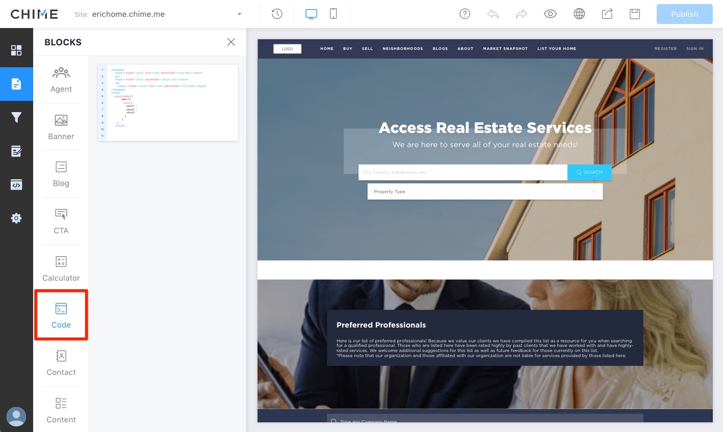Viewport: 723px width, 432px height.
Task: Open settings gear icon in sidebar
Action: [x=16, y=219]
